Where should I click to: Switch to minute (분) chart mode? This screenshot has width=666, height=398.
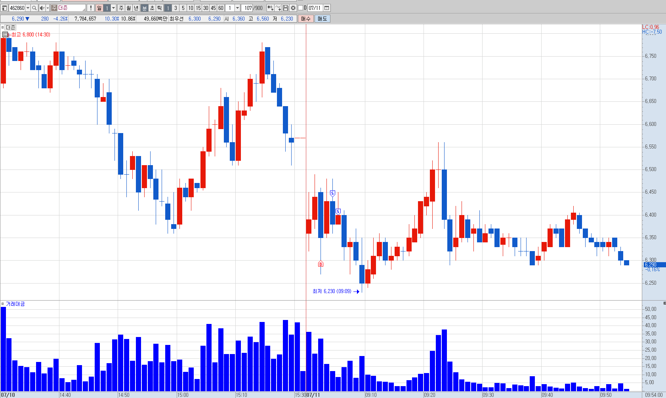pyautogui.click(x=145, y=8)
